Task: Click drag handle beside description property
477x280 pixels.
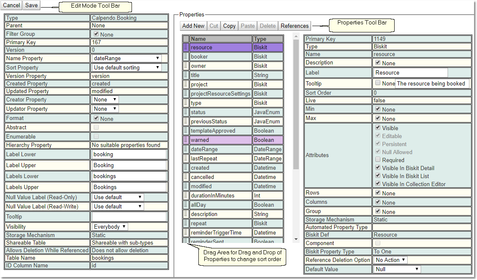Action: [186, 214]
